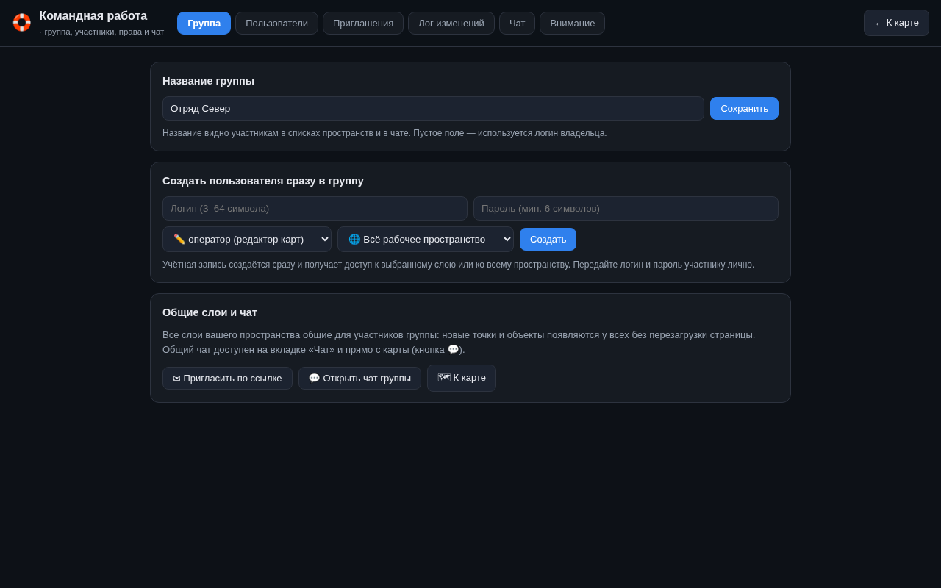941x588 pixels.
Task: Click the Название группы heading
Action: pyautogui.click(x=208, y=81)
